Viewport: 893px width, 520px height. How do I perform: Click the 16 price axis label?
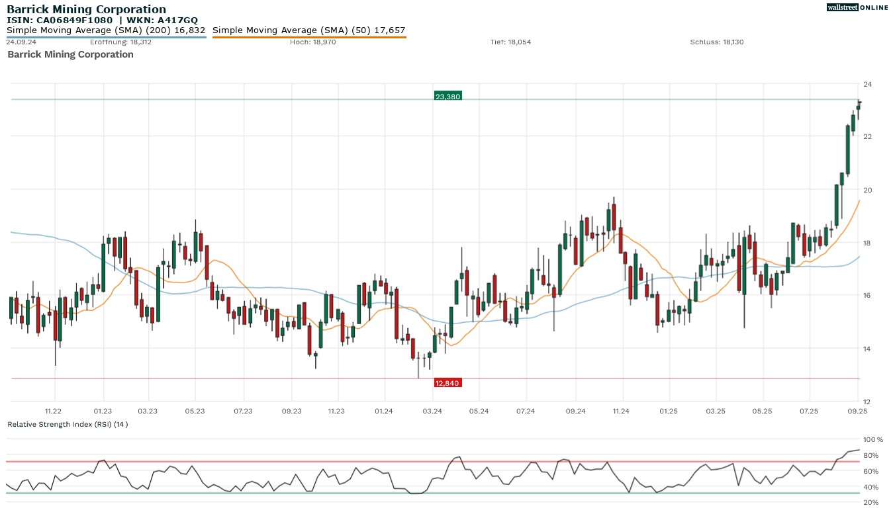[867, 295]
